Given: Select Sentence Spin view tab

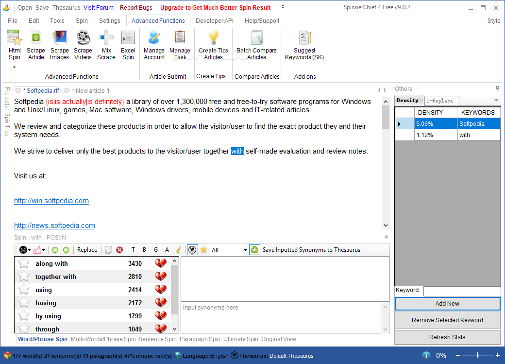Looking at the screenshot, I should point(157,339).
